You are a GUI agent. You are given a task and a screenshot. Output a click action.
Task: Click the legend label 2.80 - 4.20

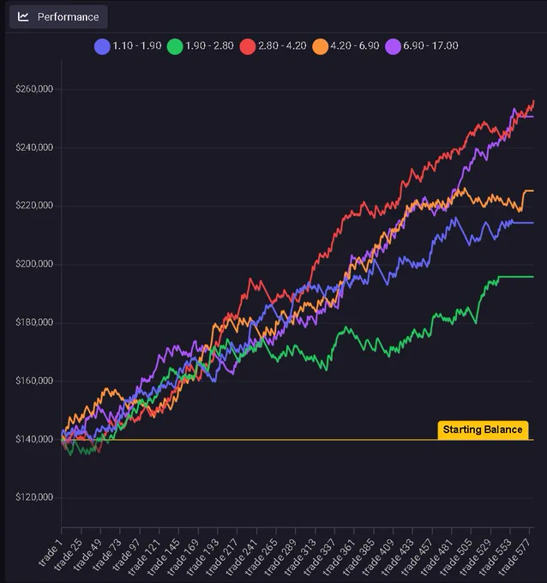point(282,45)
